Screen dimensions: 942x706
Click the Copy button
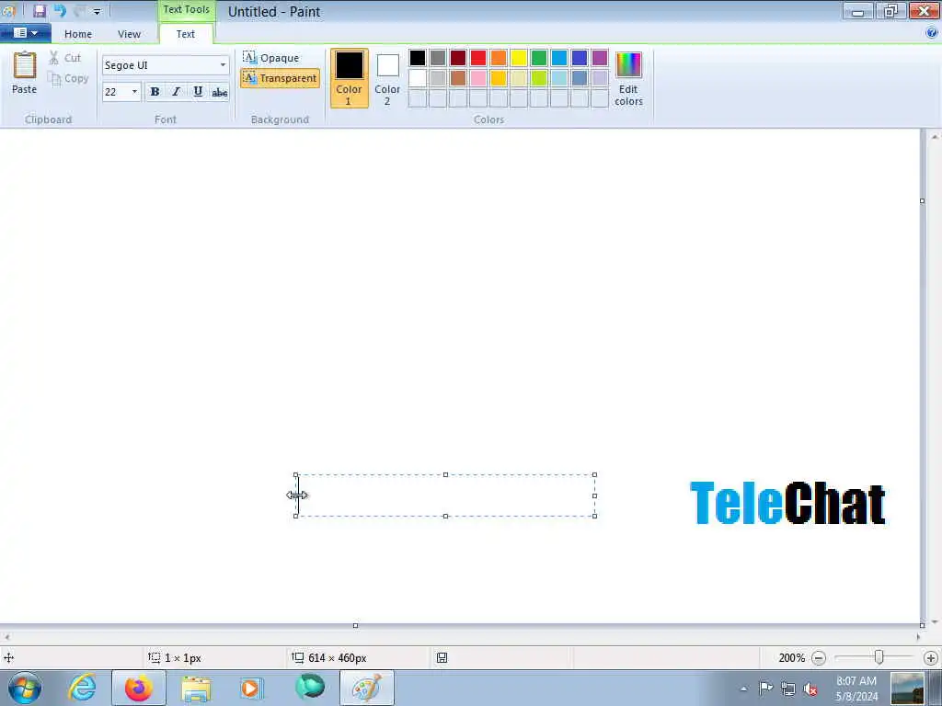click(68, 79)
